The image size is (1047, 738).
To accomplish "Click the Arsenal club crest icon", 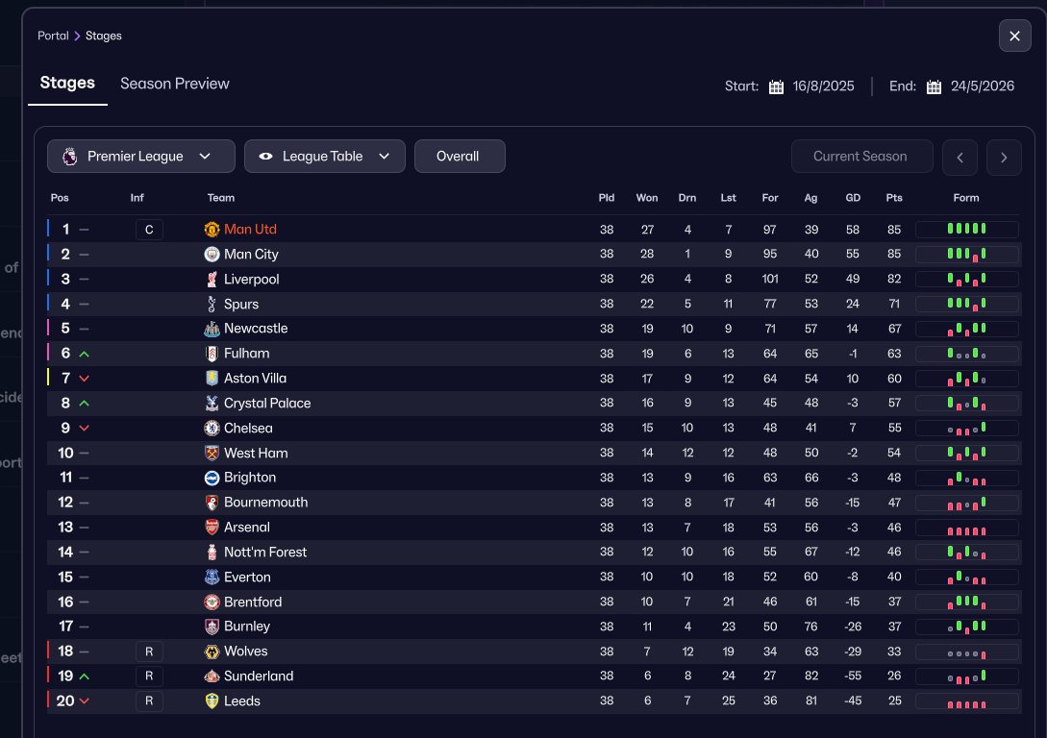I will tap(212, 528).
